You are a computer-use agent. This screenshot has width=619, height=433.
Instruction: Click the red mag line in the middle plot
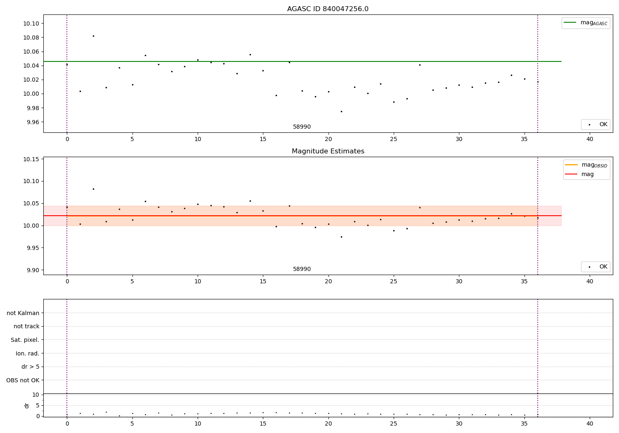(x=302, y=216)
